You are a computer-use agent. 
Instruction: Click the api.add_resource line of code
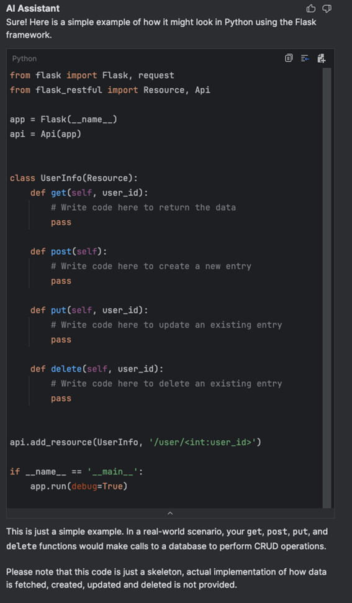(x=136, y=442)
